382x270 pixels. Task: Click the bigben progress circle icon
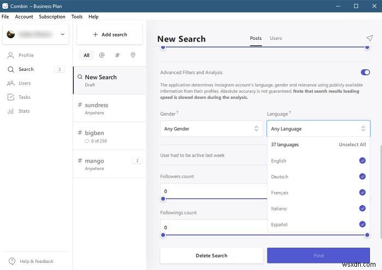tap(87, 141)
